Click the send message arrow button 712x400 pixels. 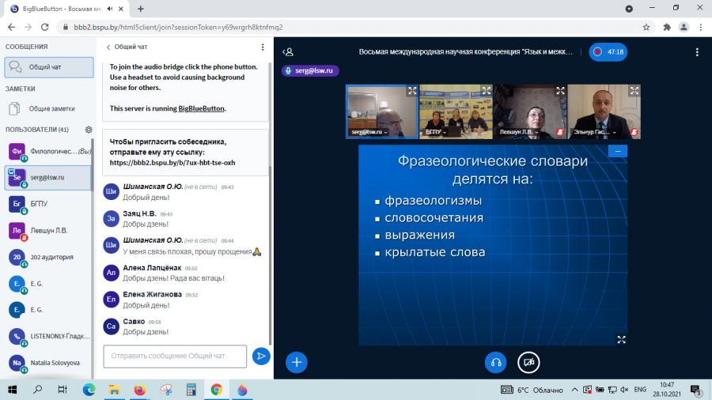pos(261,356)
